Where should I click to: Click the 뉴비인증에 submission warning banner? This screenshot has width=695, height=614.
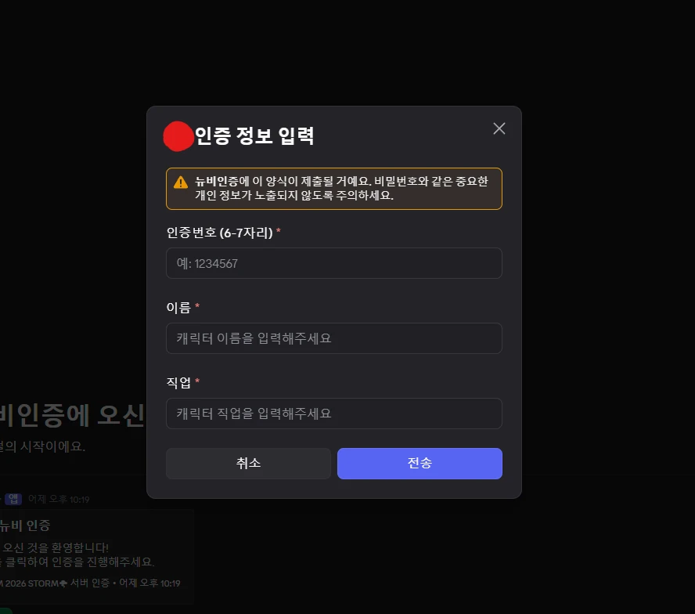(333, 188)
